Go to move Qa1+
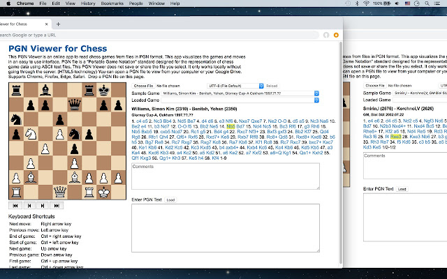The width and height of the screenshot is (447, 279). 305,153
